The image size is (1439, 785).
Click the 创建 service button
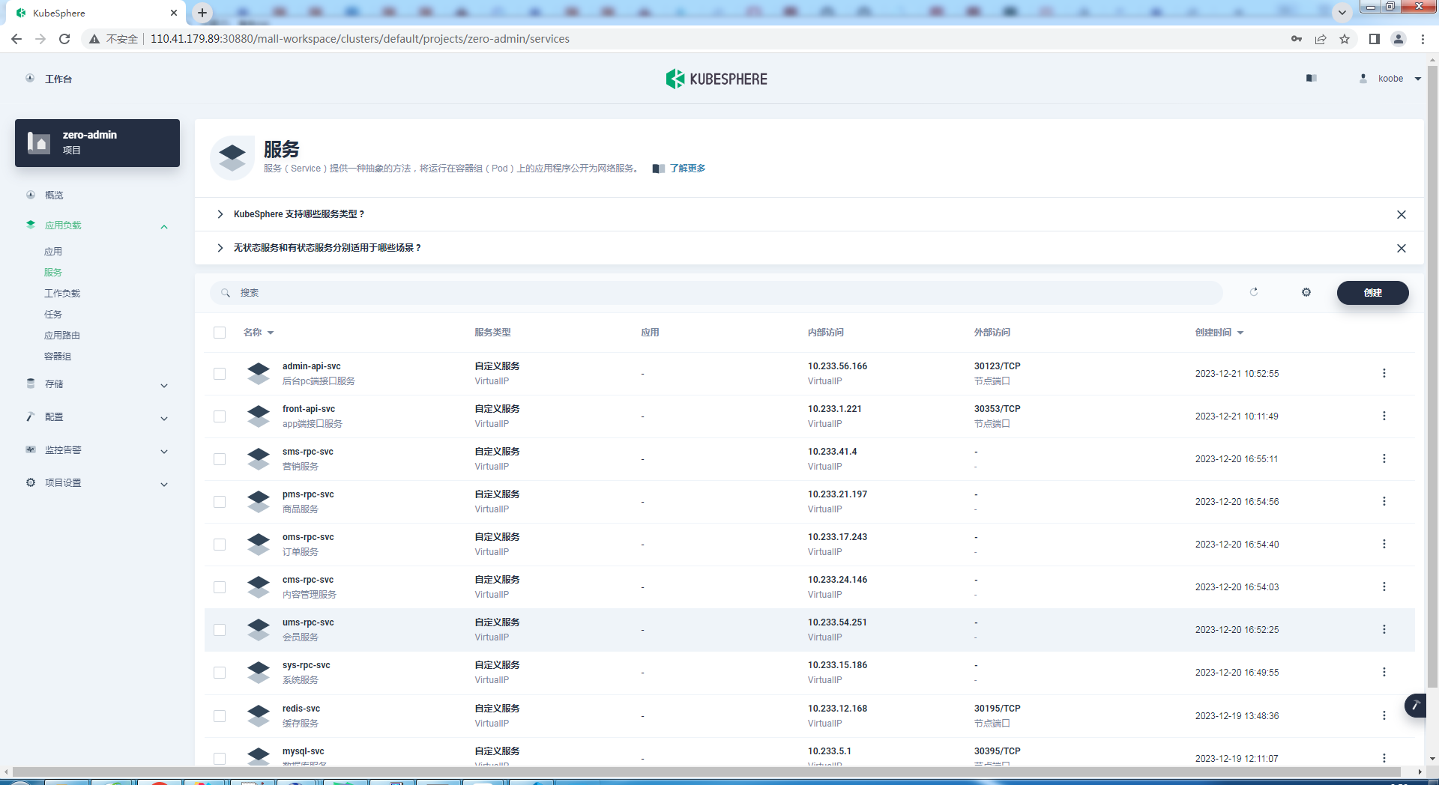tap(1372, 293)
